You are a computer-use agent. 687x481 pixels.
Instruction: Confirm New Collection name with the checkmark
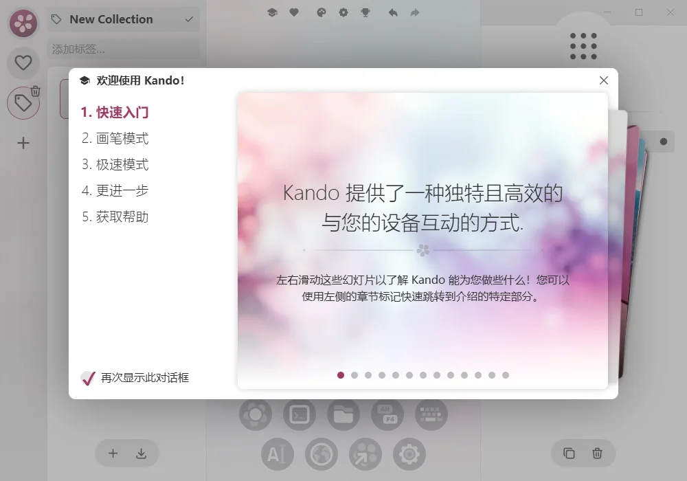(x=189, y=19)
